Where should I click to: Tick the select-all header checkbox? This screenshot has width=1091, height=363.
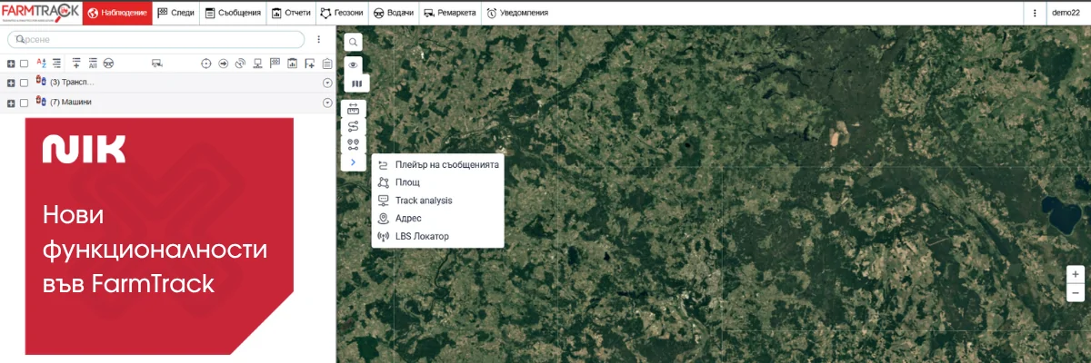click(x=25, y=64)
